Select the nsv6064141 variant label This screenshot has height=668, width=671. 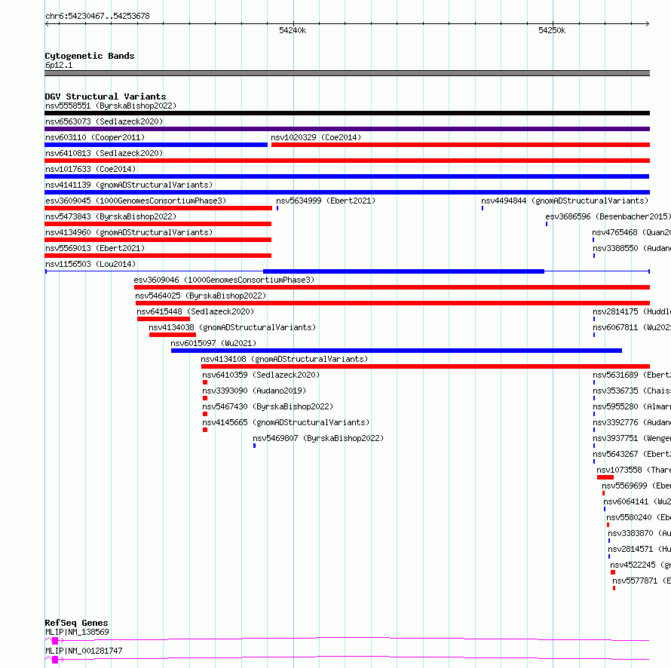coord(637,501)
